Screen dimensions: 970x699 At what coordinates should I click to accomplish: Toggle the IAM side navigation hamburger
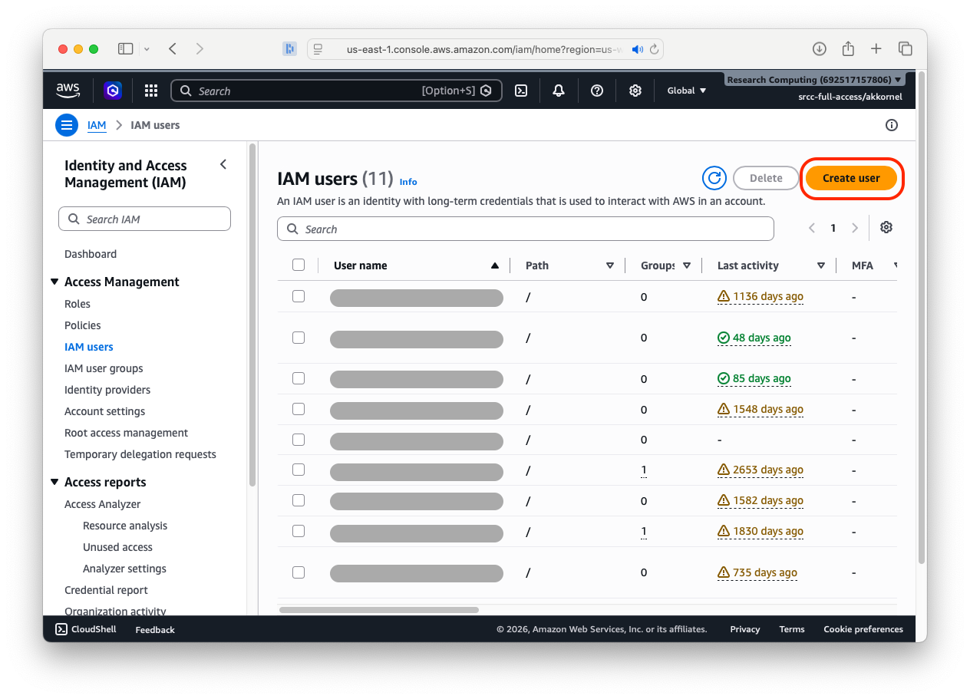(67, 125)
